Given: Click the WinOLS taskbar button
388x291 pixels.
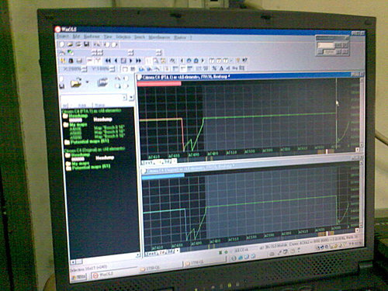Looking at the screenshot, I should (103, 275).
